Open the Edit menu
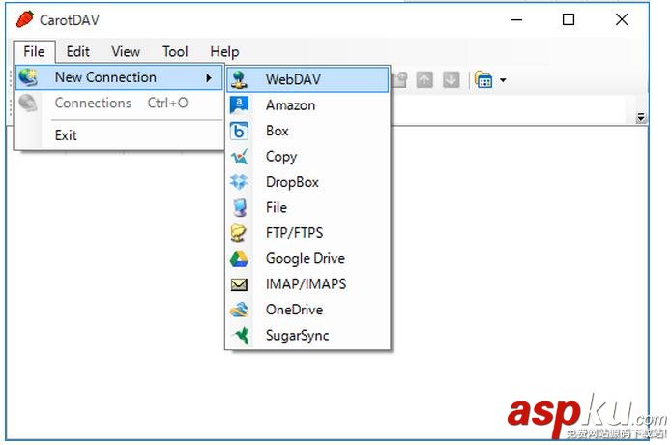This screenshot has width=672, height=445. click(x=77, y=52)
